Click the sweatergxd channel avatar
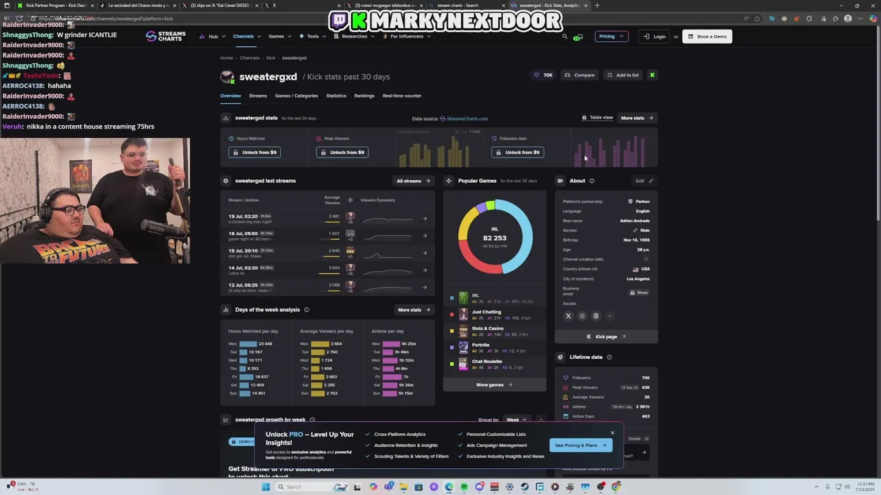 click(227, 77)
